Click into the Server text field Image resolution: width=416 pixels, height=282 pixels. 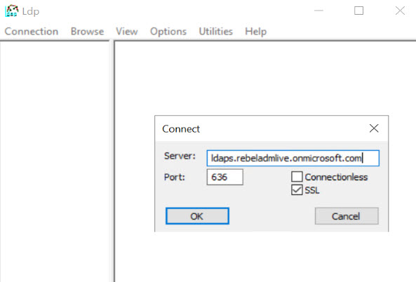tap(293, 158)
